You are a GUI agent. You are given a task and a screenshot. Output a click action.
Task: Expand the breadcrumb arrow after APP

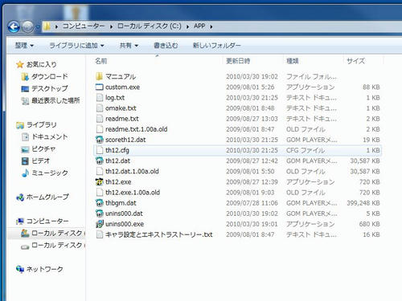point(211,26)
